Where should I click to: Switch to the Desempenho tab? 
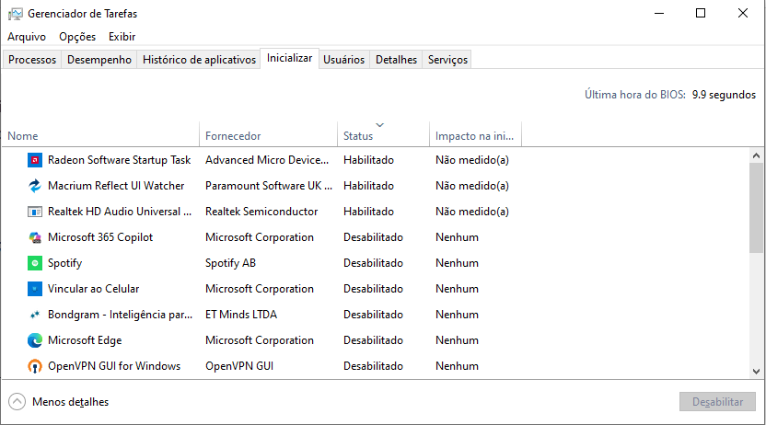[99, 60]
